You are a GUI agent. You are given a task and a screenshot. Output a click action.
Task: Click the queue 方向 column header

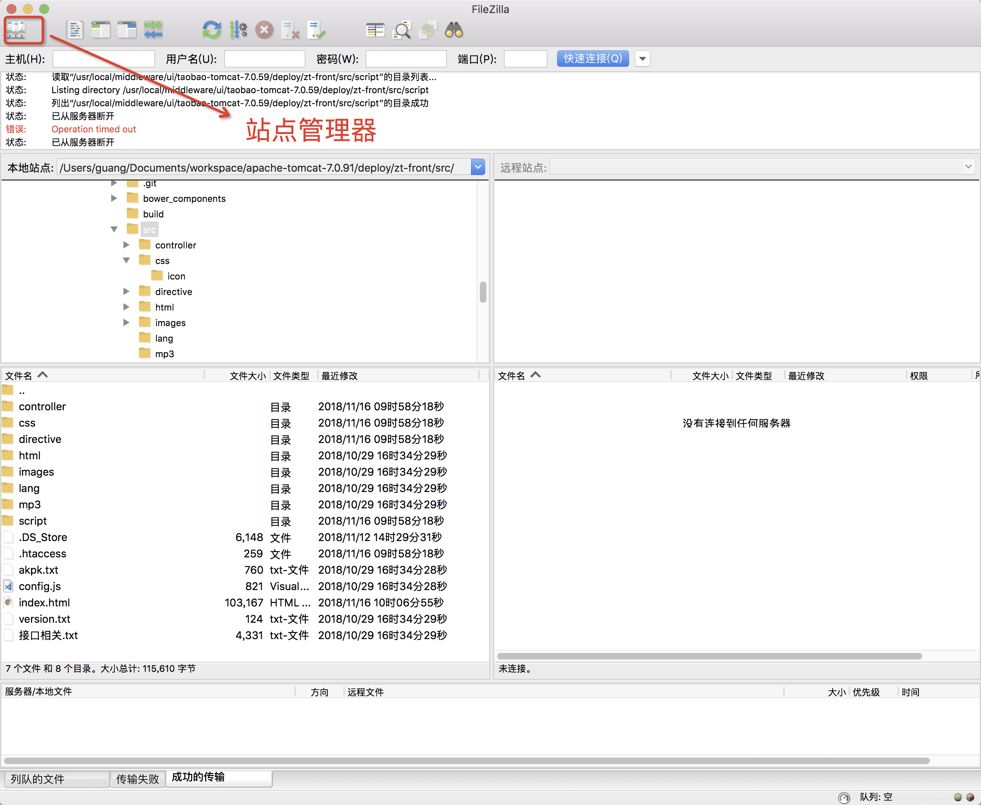[x=320, y=691]
